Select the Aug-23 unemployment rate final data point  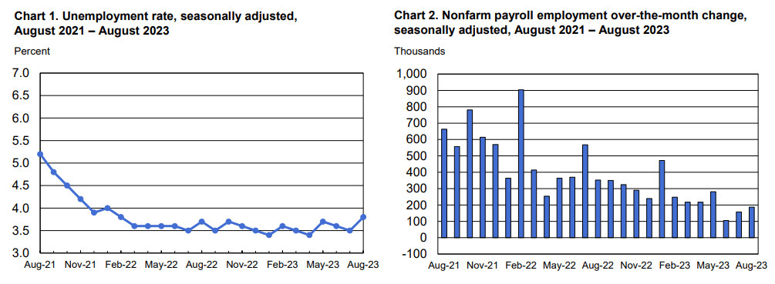tap(363, 217)
